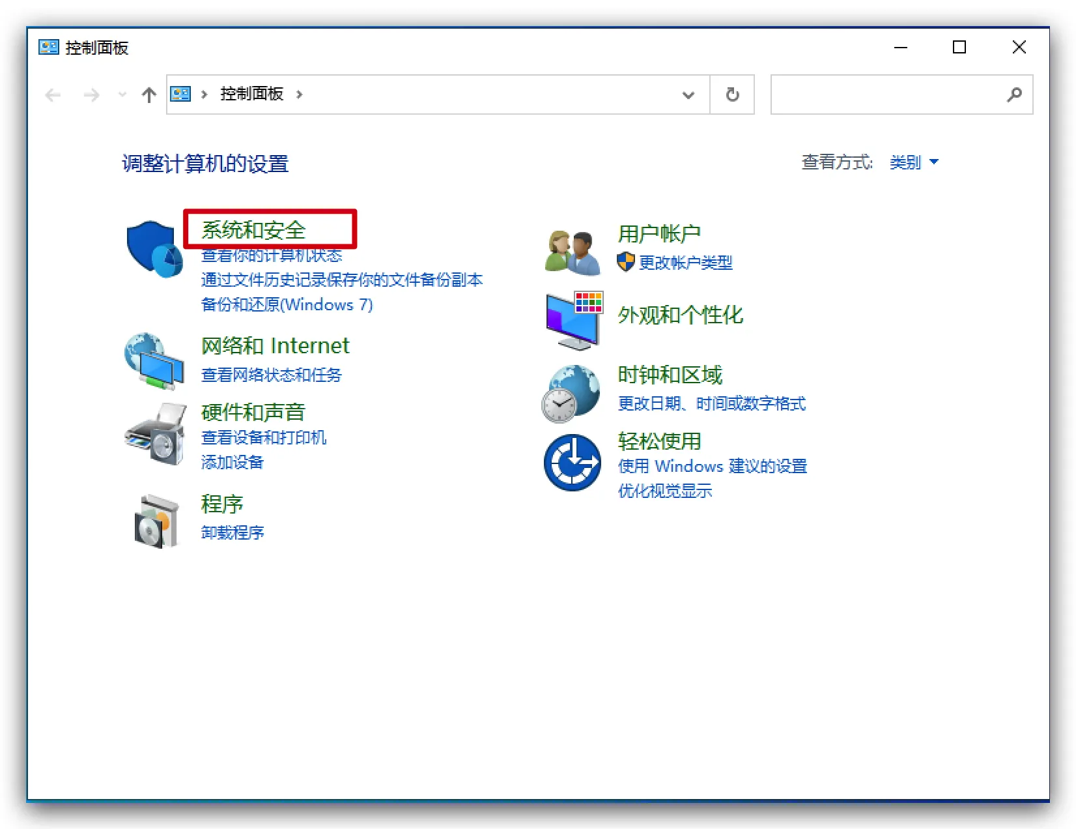Click the User Accounts people icon
The image size is (1076, 829).
coord(573,252)
